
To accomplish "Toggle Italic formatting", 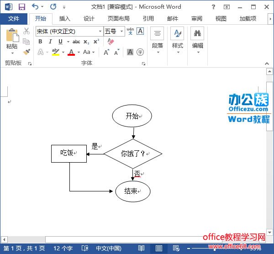I will coord(50,42).
